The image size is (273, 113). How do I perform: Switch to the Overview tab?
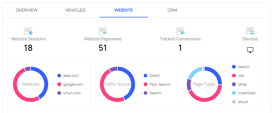point(27,10)
